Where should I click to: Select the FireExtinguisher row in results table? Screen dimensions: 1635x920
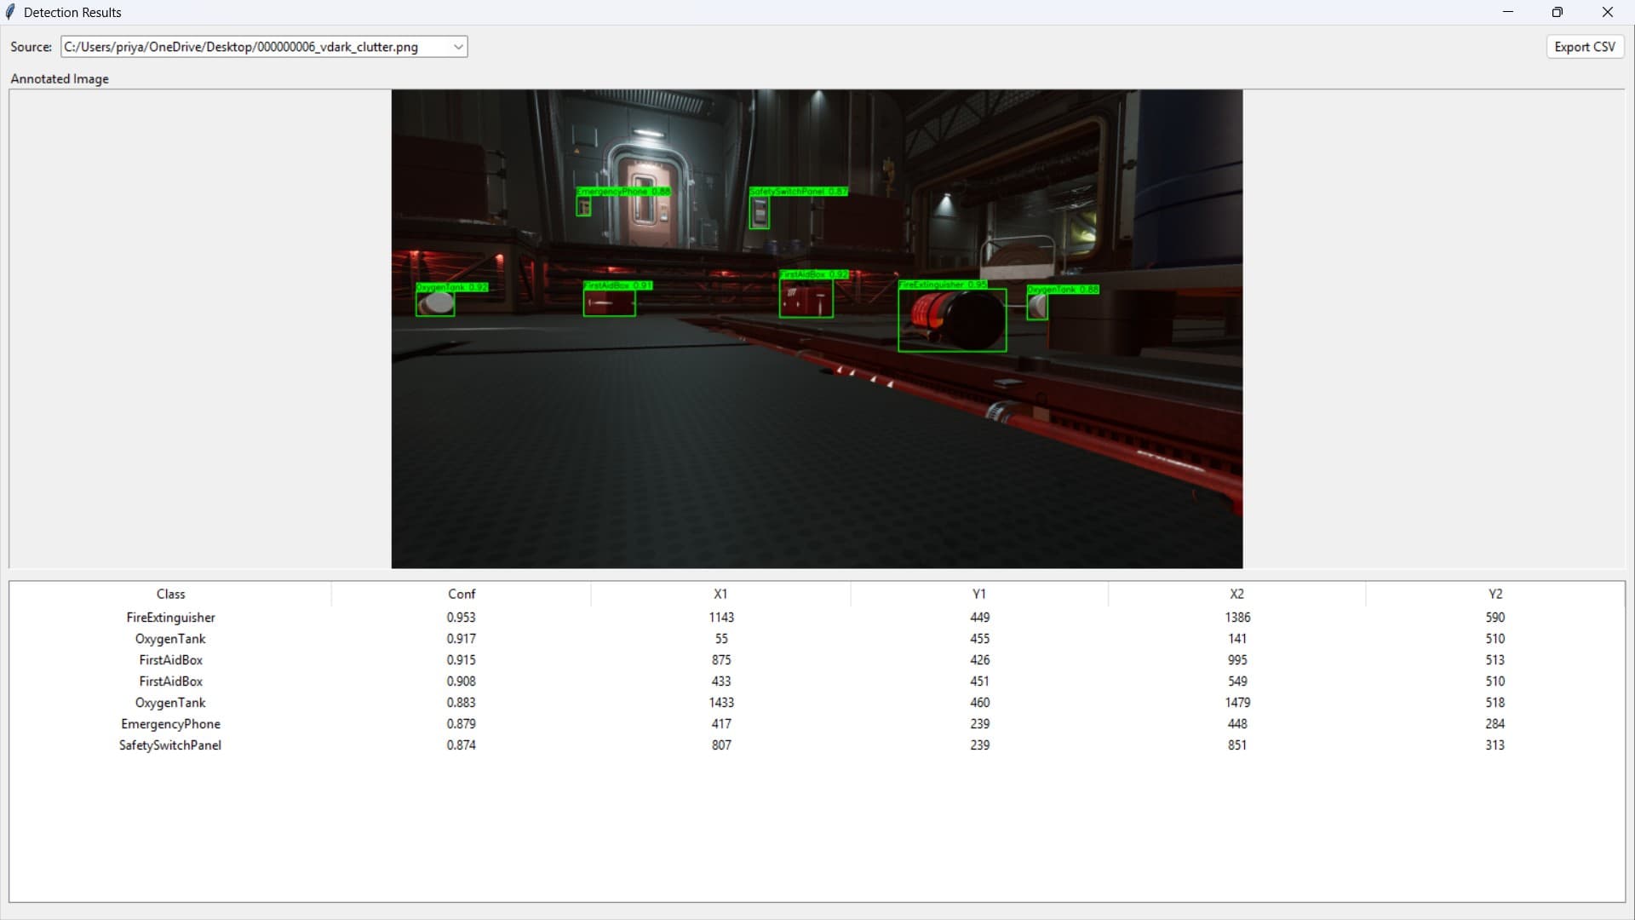point(170,618)
